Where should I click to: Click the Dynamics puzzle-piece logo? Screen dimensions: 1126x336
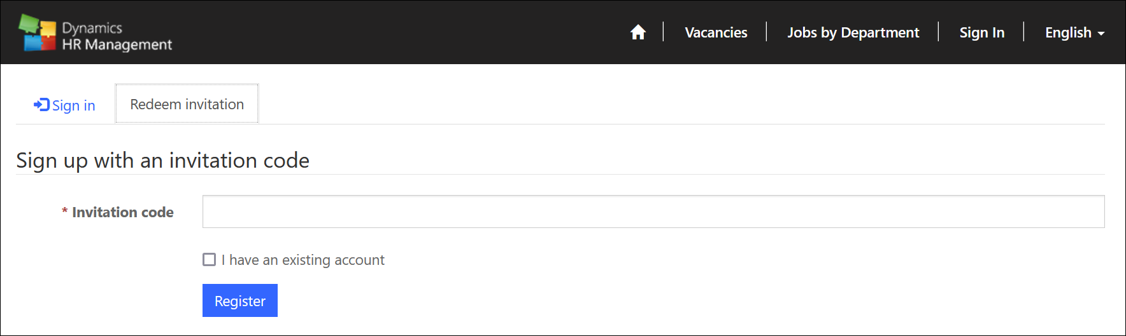pos(38,32)
